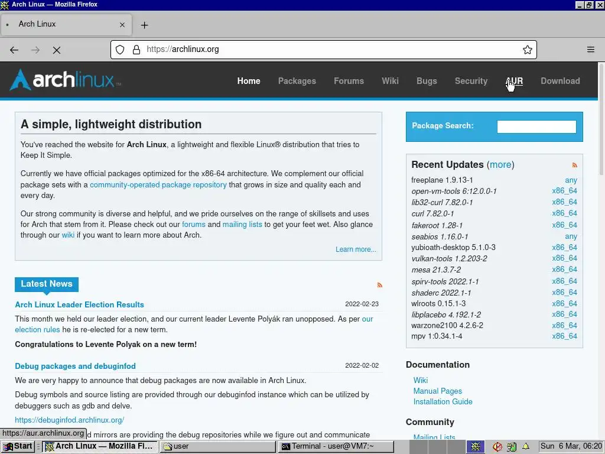
Task: Open the Packages navigation item
Action: coord(297,81)
